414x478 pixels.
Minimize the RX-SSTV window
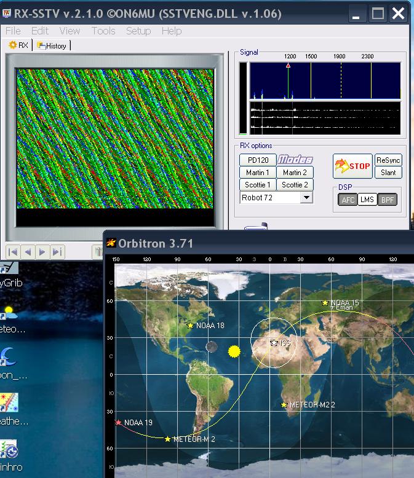(356, 14)
